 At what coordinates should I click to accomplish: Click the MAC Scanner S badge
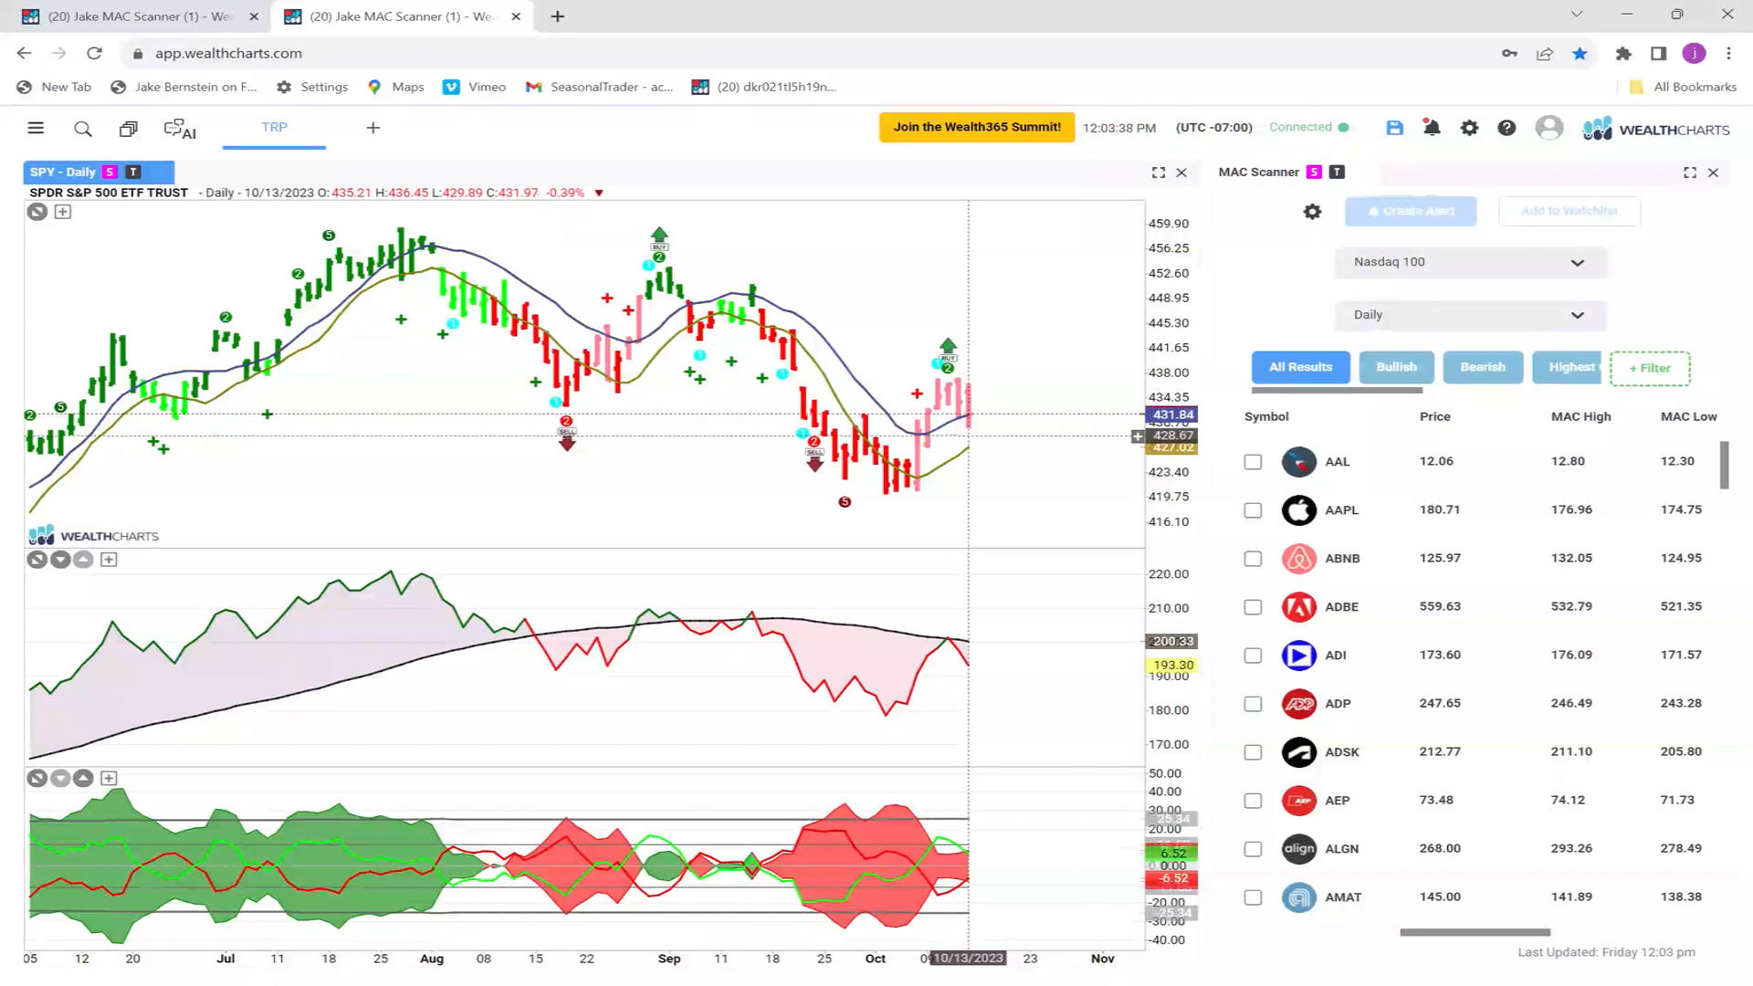click(1314, 172)
